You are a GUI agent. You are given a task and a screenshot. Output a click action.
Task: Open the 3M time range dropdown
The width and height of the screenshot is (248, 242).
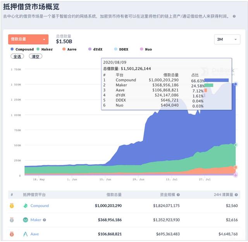[x=227, y=39]
